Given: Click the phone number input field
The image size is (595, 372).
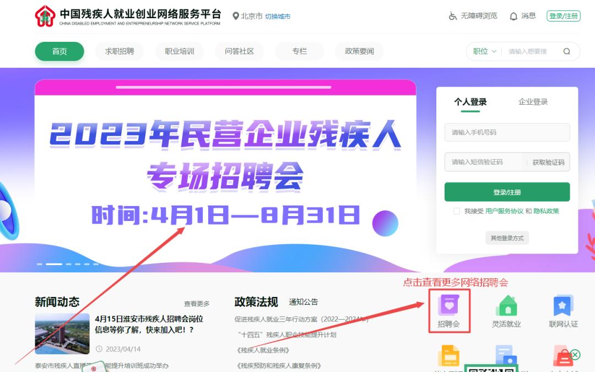Looking at the screenshot, I should 506,132.
